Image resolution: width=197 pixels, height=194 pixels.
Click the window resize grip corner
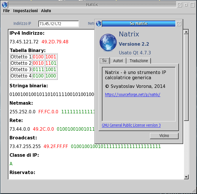(194, 191)
